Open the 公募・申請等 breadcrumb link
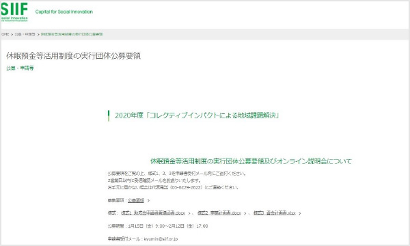Viewport: 410px width, 246px height. point(25,34)
